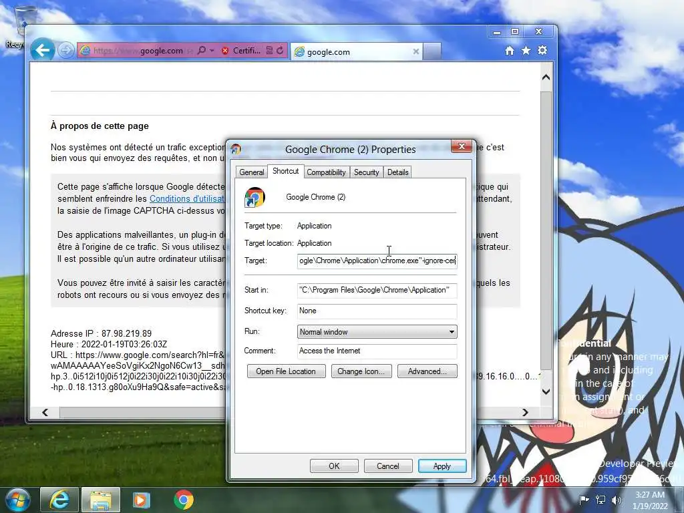Click the address bar URL field

(143, 51)
